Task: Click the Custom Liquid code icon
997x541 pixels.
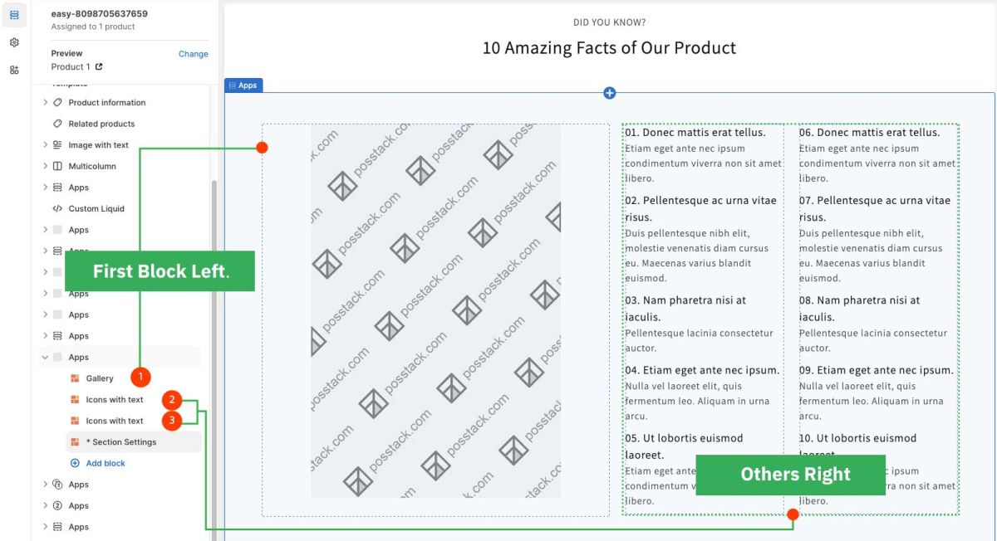Action: point(56,208)
